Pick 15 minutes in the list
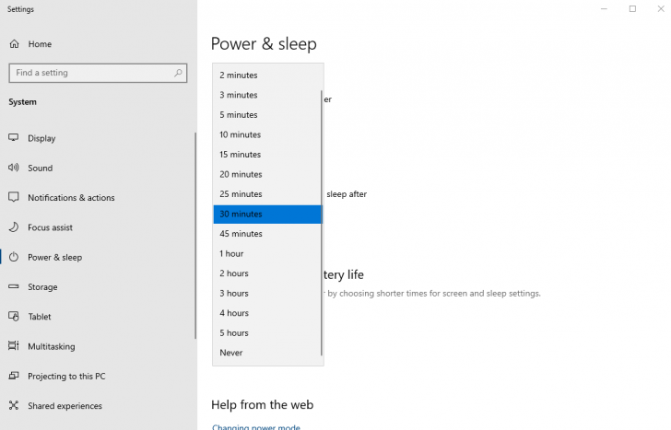The height and width of the screenshot is (430, 671). click(x=267, y=155)
